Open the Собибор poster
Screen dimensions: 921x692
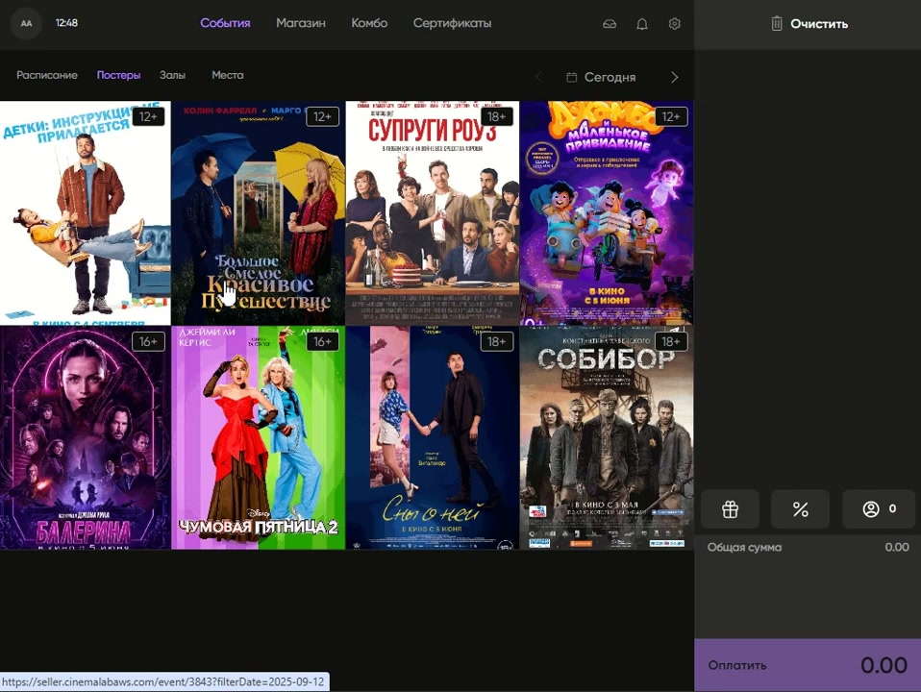pyautogui.click(x=607, y=437)
